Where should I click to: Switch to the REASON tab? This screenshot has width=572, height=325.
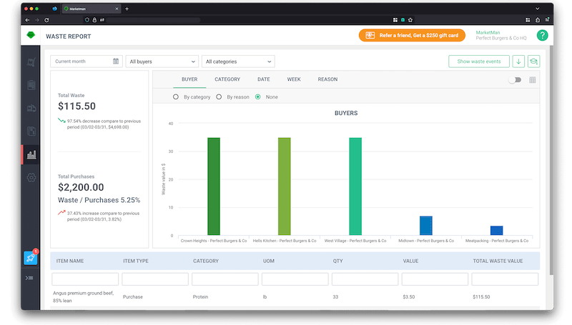point(327,79)
